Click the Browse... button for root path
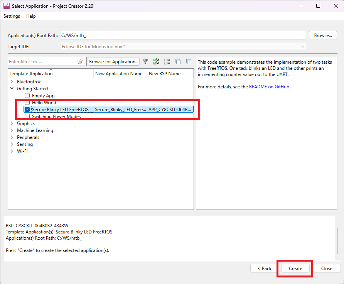The width and height of the screenshot is (344, 284). tap(323, 35)
